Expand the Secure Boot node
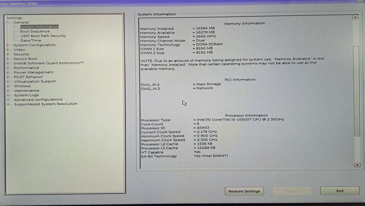This screenshot has height=206, width=365. click(8, 59)
